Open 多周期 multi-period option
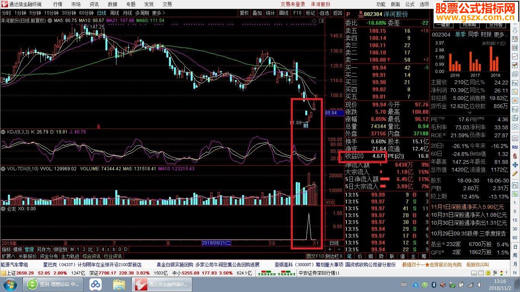The height and width of the screenshot is (292, 520). pos(142,13)
